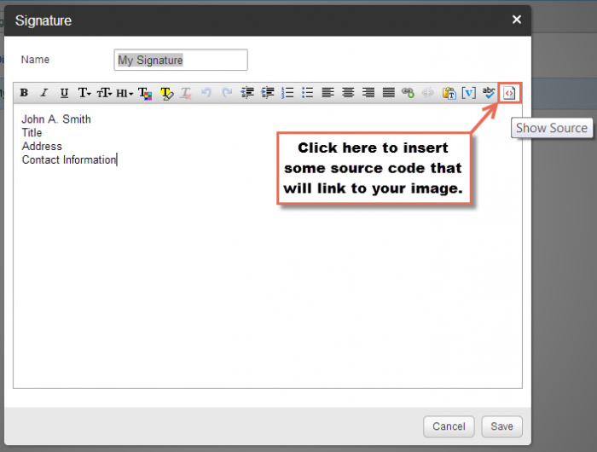Open the text color picker
The image size is (597, 452).
(145, 93)
